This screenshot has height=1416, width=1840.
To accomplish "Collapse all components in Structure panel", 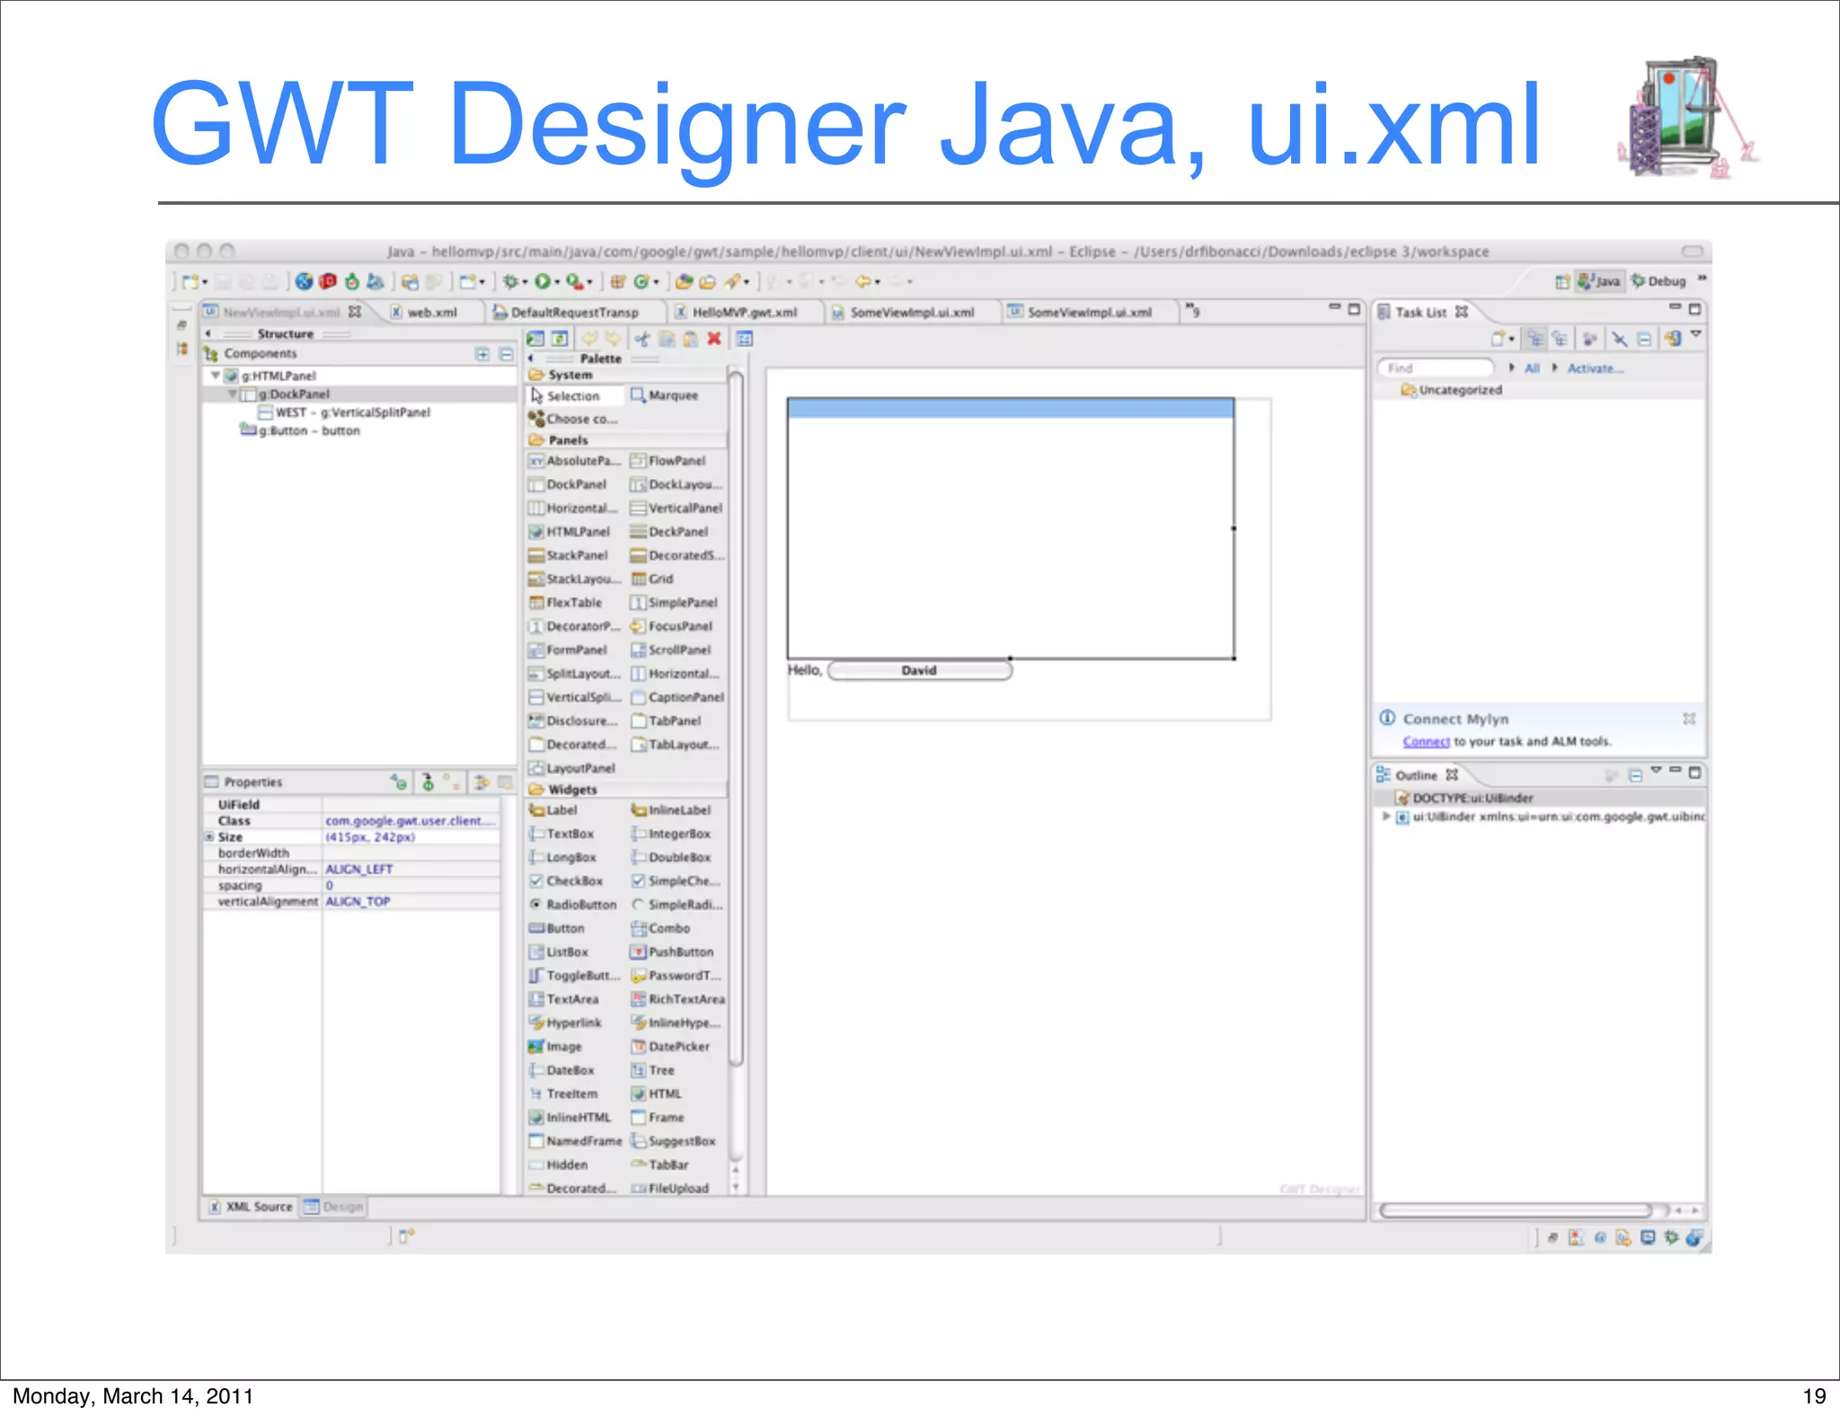I will click(506, 354).
